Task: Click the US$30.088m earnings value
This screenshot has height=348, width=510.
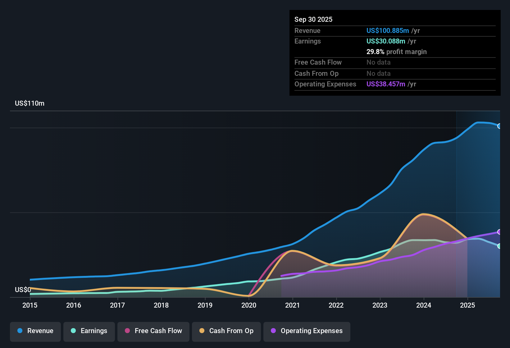Action: pyautogui.click(x=386, y=41)
